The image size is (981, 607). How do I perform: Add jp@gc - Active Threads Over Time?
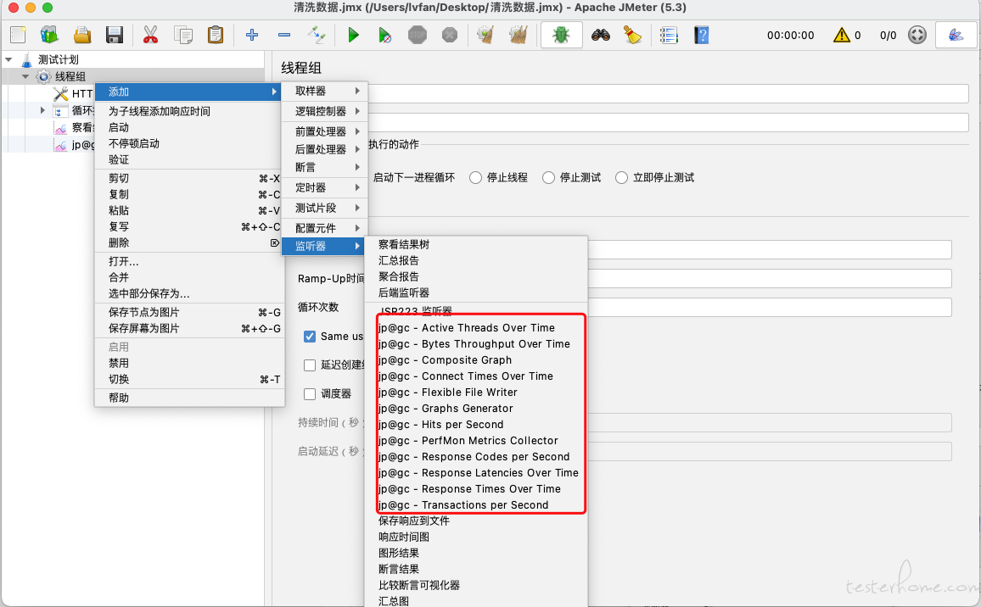(477, 328)
